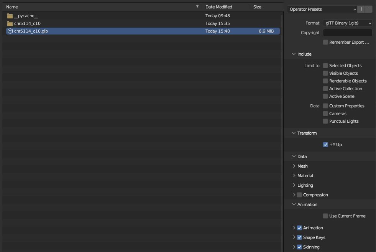This screenshot has height=252, width=376.
Task: Click the chr5114_c10 folder icon
Action: coord(10,23)
